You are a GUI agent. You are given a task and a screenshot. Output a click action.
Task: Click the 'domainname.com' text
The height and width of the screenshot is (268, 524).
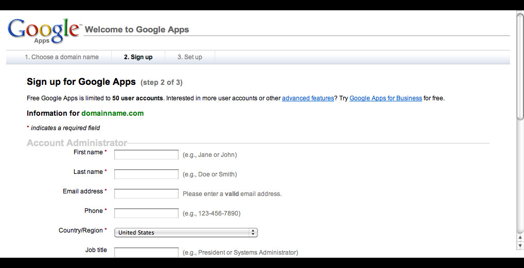point(113,113)
